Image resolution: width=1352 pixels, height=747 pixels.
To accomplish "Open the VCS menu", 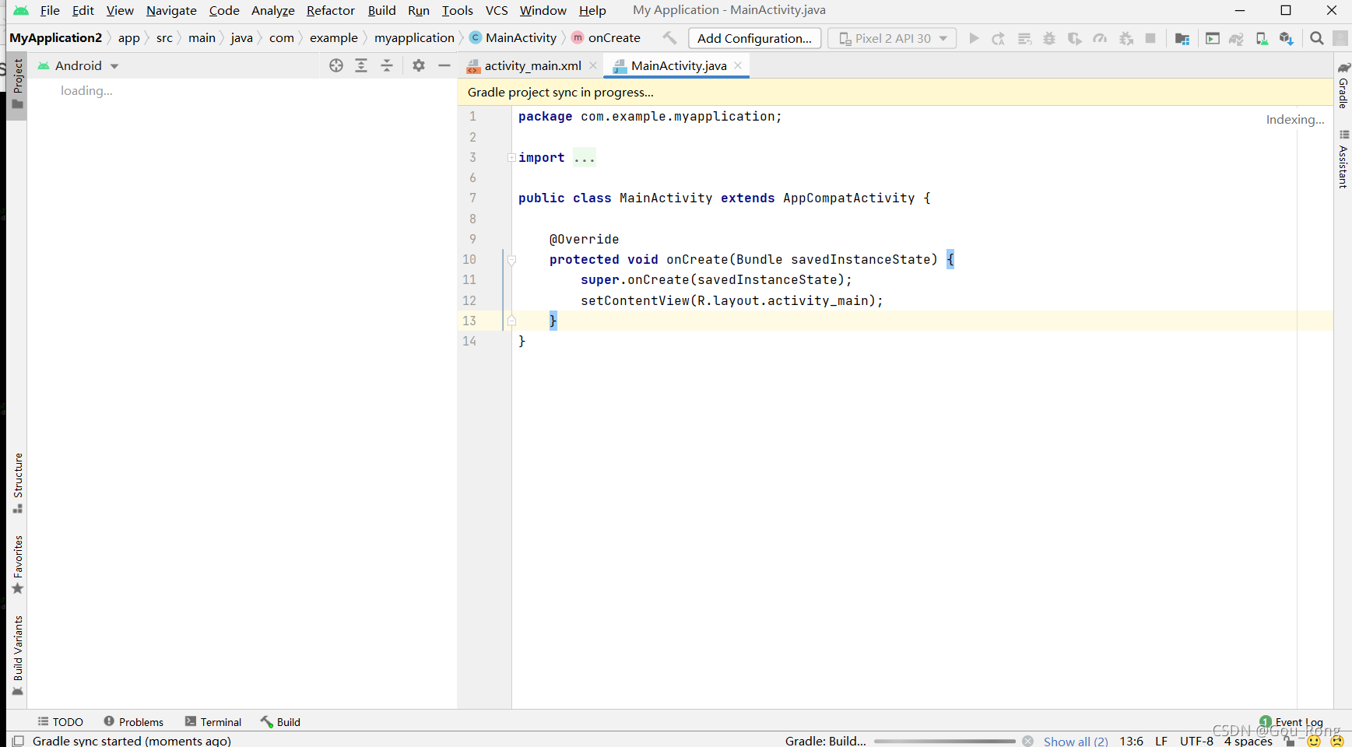I will 497,10.
